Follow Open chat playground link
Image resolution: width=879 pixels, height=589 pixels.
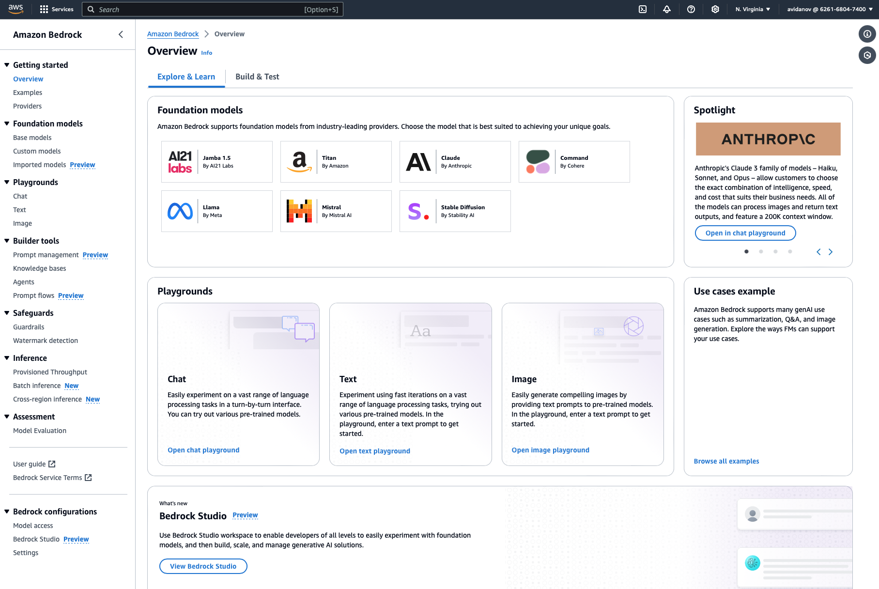coord(203,450)
